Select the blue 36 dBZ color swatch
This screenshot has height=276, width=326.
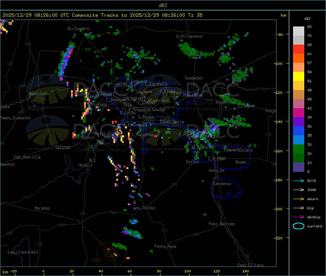pyautogui.click(x=298, y=131)
